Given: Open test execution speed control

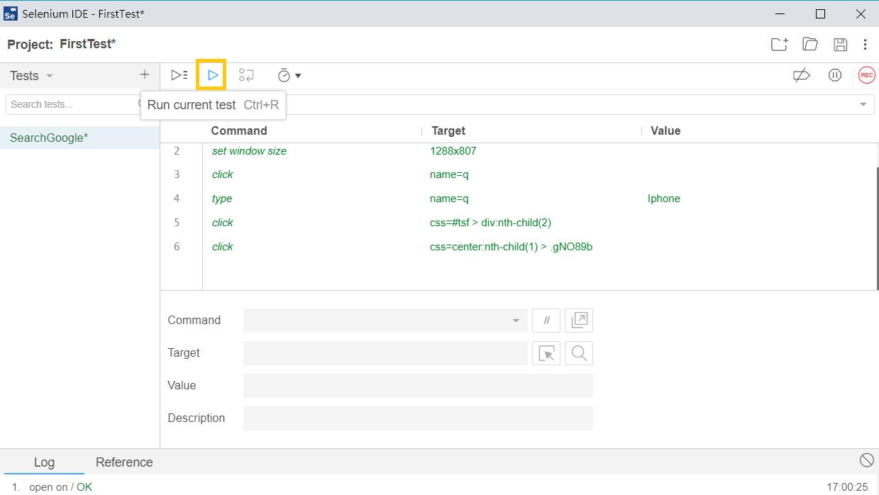Looking at the screenshot, I should pos(289,75).
